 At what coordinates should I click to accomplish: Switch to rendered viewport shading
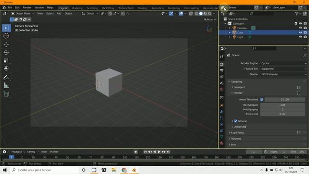click(210, 14)
